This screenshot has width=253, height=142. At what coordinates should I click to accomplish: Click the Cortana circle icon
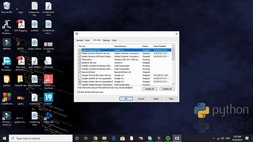tap(77, 138)
